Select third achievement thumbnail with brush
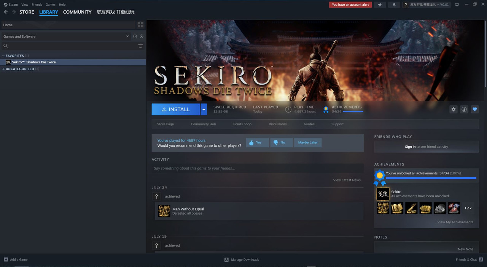The image size is (487, 267). [x=411, y=208]
